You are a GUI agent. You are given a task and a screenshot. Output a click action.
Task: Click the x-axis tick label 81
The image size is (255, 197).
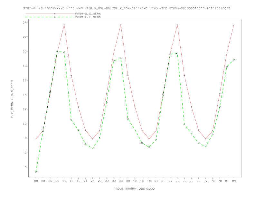[227, 181]
